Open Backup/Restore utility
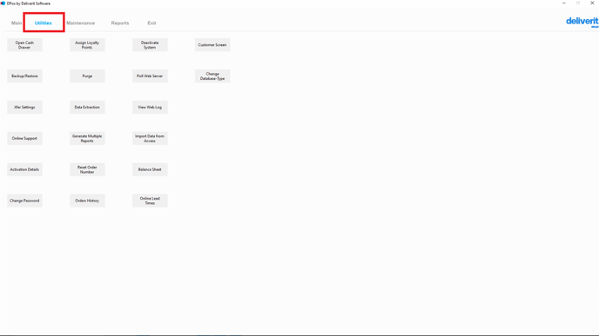Viewport: 599px width, 336px height. (x=24, y=76)
